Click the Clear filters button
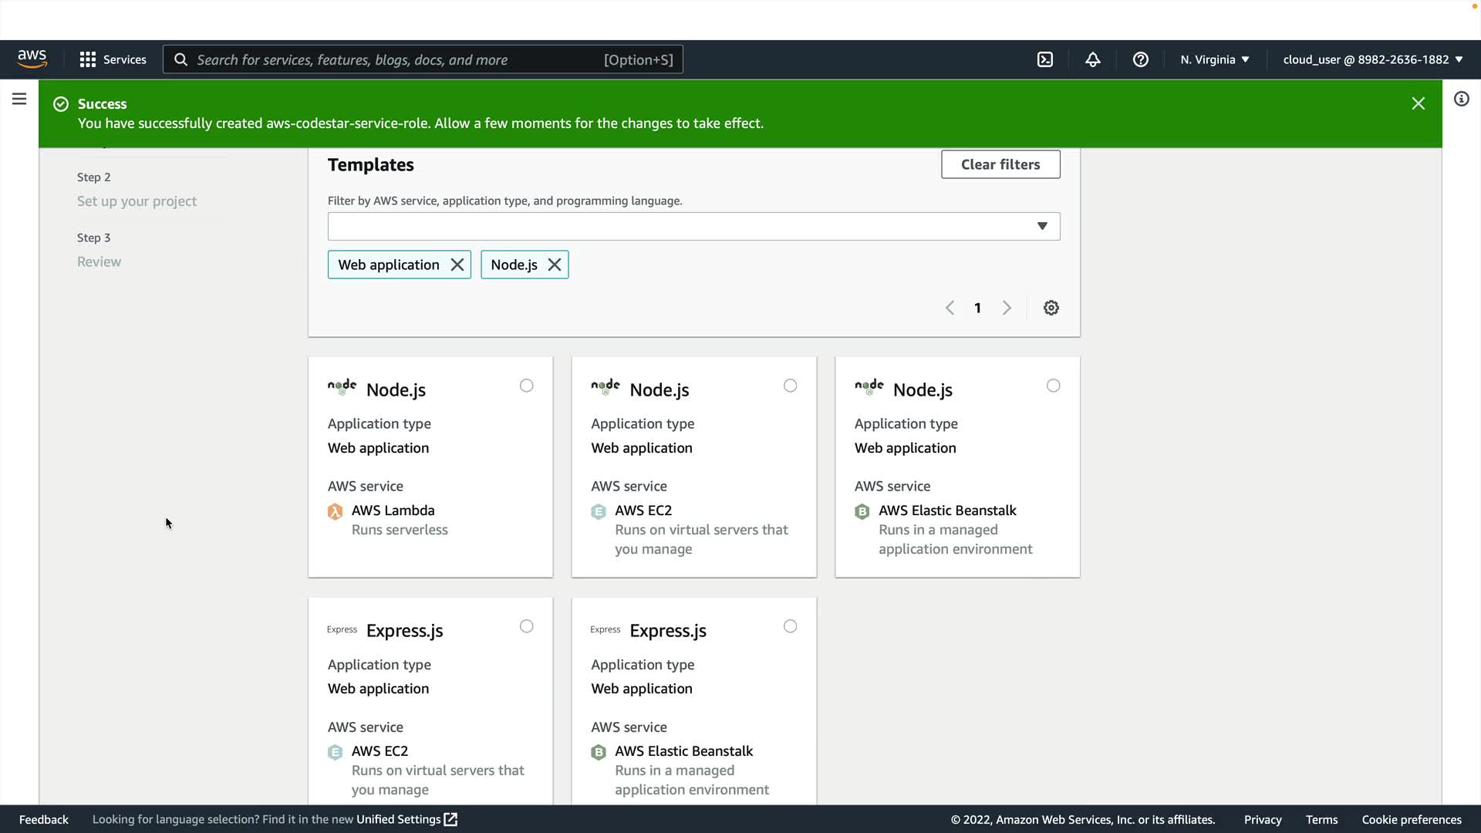 1000,164
